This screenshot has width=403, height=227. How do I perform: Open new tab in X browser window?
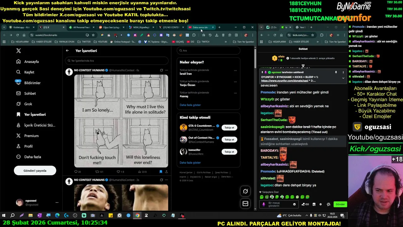219,27
